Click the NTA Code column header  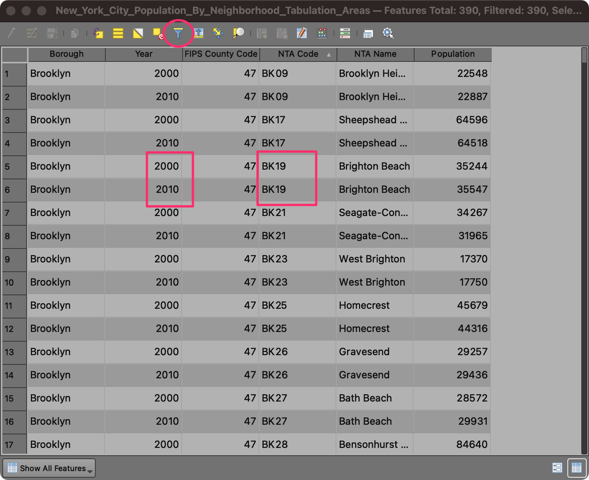(x=298, y=54)
